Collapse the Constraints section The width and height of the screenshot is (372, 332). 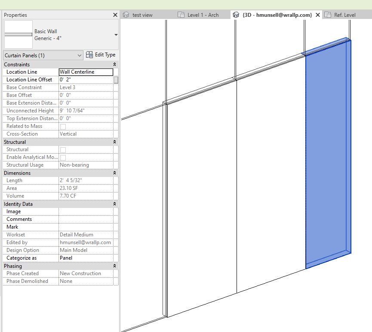pyautogui.click(x=114, y=64)
